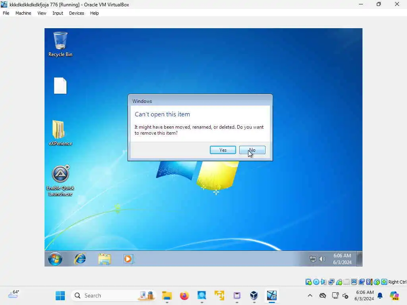Viewport: 407px width, 305px height.
Task: Click the host network display tray icon
Action: point(335,295)
